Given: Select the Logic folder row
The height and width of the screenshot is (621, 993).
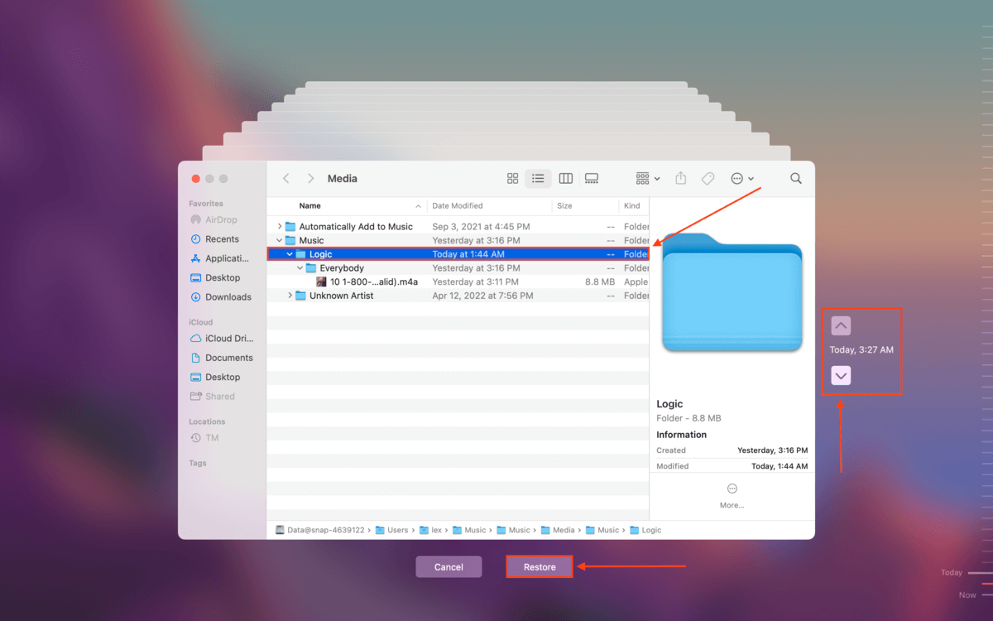Looking at the screenshot, I should (x=458, y=254).
